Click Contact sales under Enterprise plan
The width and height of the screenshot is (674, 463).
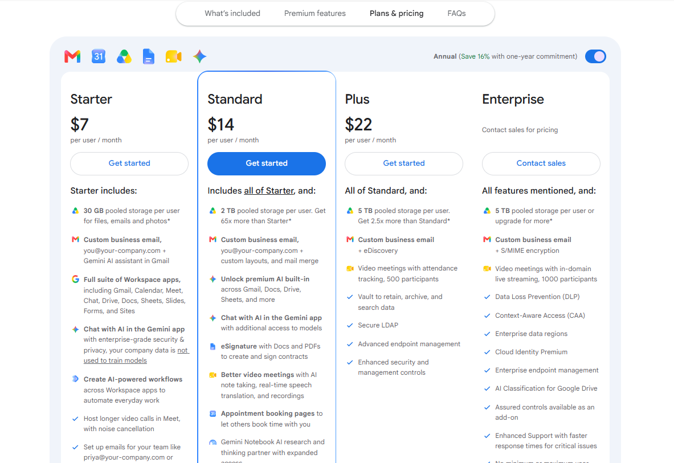click(x=541, y=163)
